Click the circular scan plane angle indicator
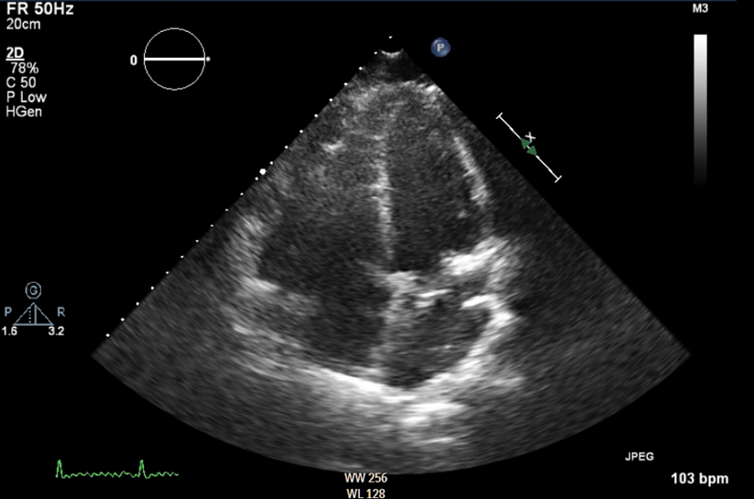 coord(177,60)
